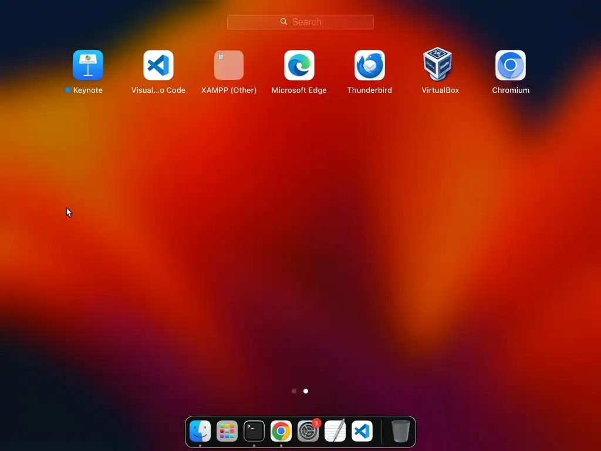The image size is (601, 451).
Task: Click the Launchpad Search field
Action: point(300,22)
